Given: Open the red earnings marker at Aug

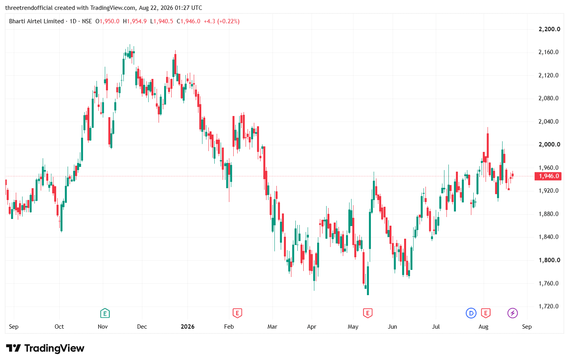Looking at the screenshot, I should pyautogui.click(x=486, y=313).
